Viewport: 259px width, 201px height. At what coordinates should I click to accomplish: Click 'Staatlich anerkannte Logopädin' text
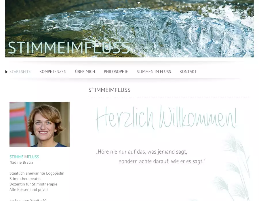[37, 173]
